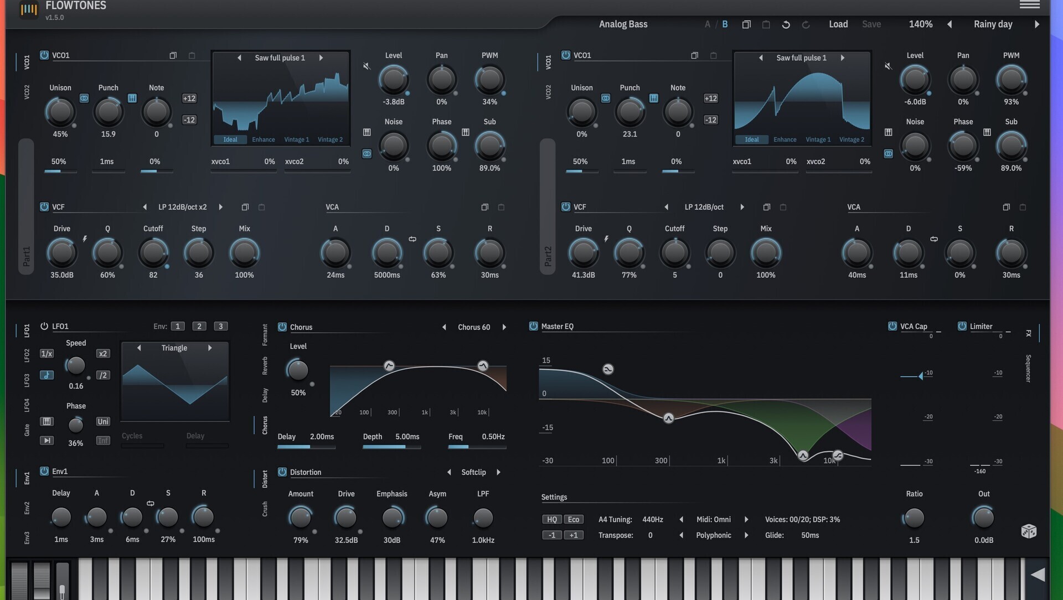
Task: Toggle Part1 VCO1 power button
Action: [x=44, y=55]
